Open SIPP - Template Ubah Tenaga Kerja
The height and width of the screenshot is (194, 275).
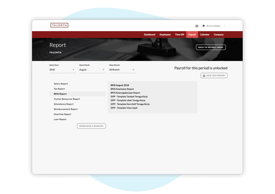point(128,100)
